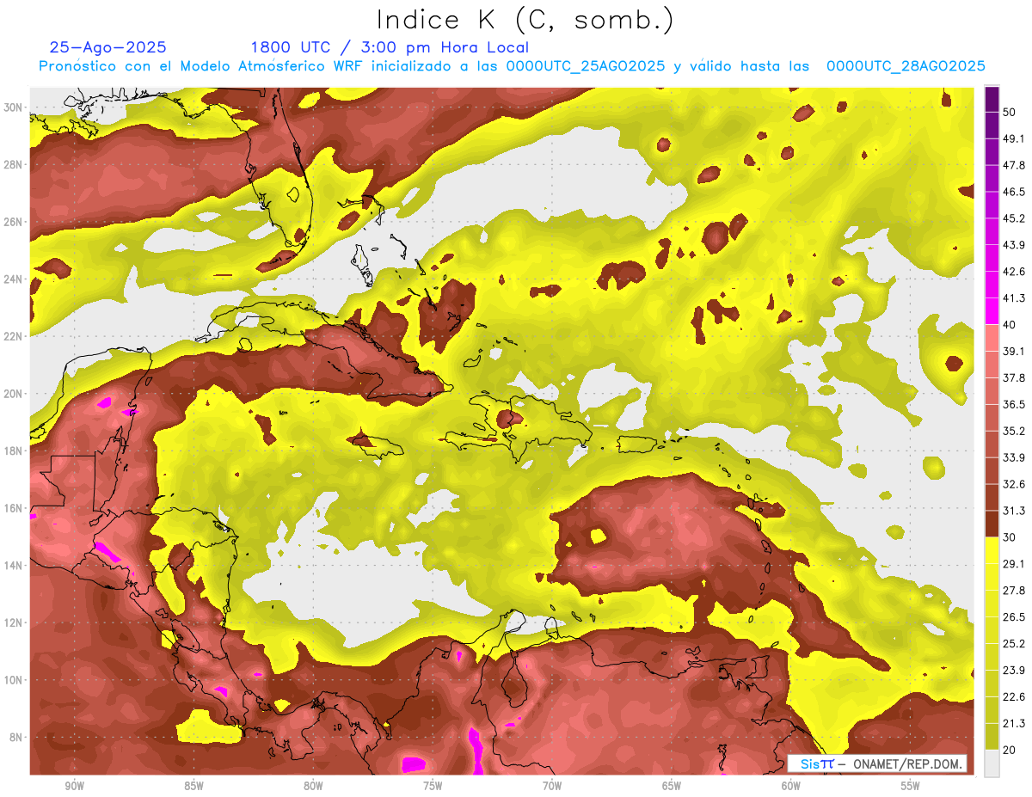Click longitude label "75W"
This screenshot has height=797, width=1032.
pyautogui.click(x=433, y=785)
